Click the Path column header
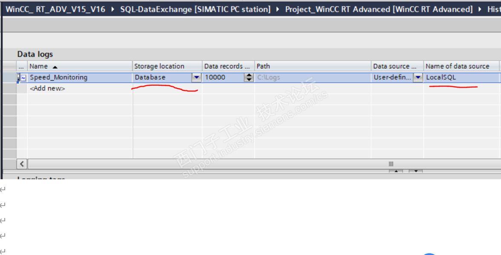Viewport: 501px width, 255px height. pyautogui.click(x=313, y=66)
